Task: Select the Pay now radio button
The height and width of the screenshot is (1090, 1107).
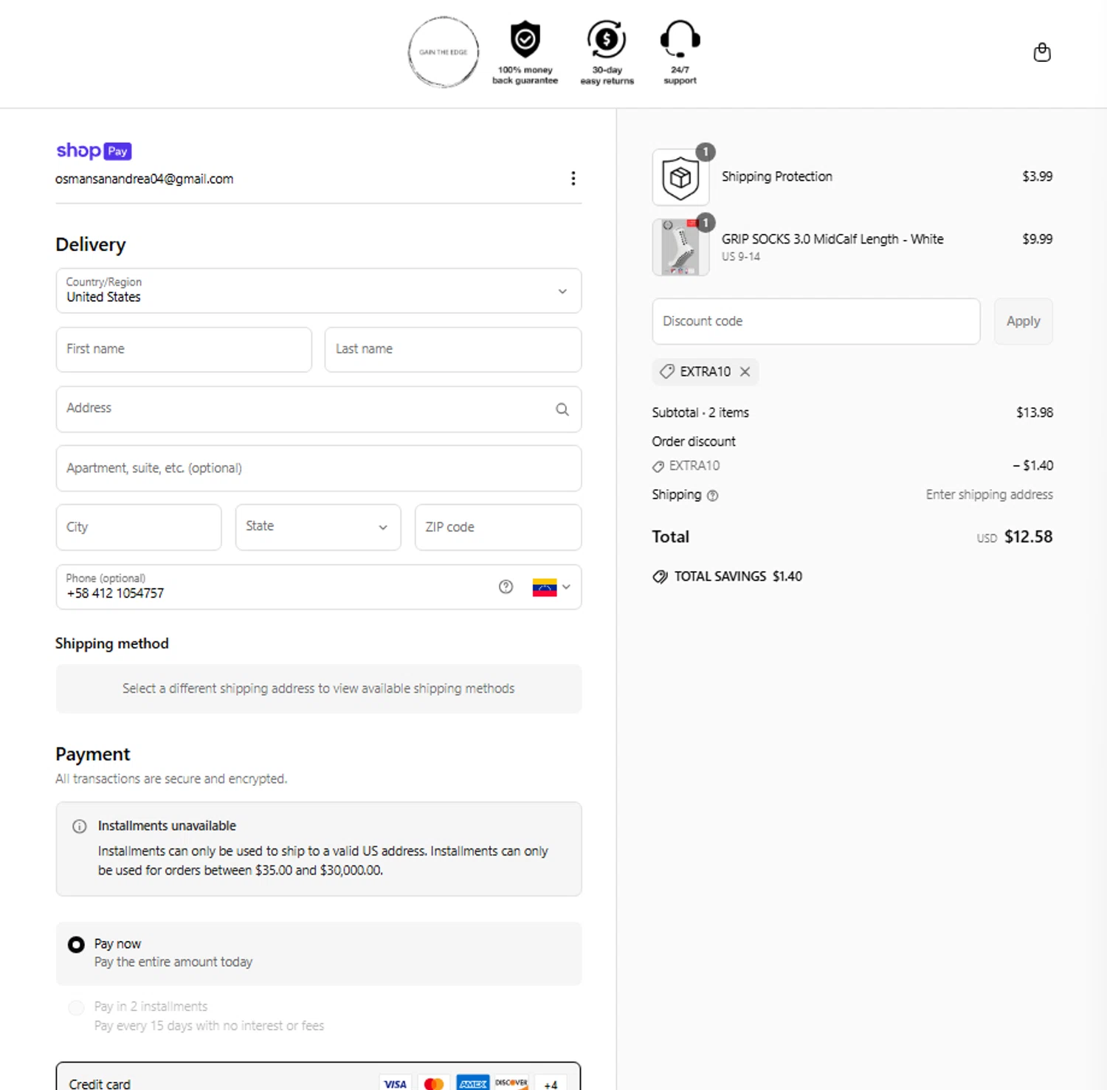Action: pyautogui.click(x=76, y=945)
